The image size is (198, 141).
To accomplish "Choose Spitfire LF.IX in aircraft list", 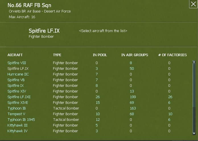I will click(x=18, y=69).
